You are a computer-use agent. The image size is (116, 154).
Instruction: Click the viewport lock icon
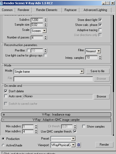[79, 145]
